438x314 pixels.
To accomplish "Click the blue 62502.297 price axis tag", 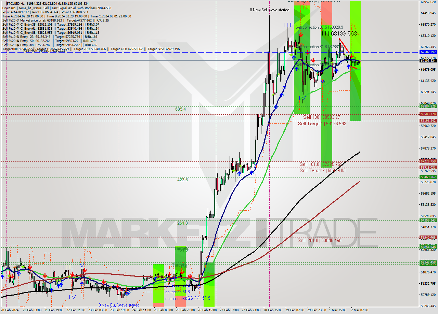I will 428,52.
